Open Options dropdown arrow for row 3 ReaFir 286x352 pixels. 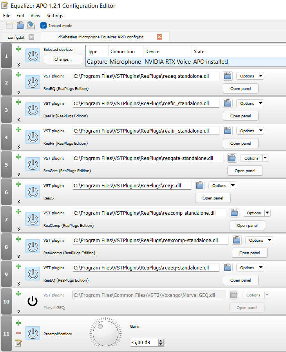(261, 103)
